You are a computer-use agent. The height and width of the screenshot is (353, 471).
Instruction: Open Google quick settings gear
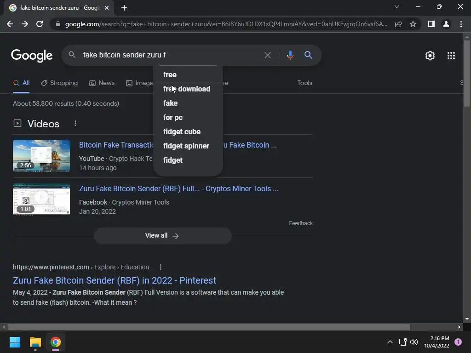pyautogui.click(x=430, y=56)
